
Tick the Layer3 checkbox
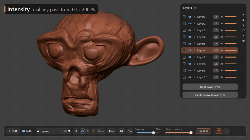click(x=184, y=30)
